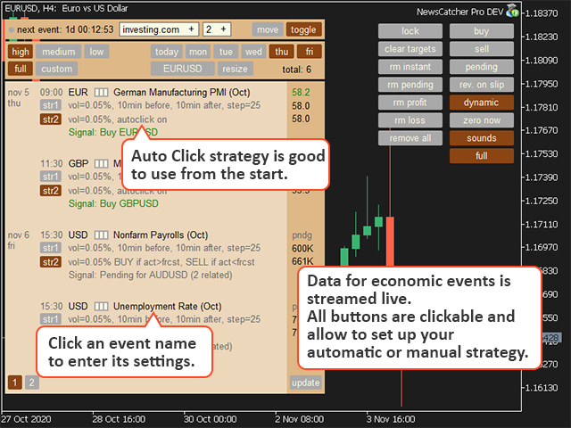Select str2 for Nonfarm Payrolls
The image size is (571, 428).
tap(51, 262)
